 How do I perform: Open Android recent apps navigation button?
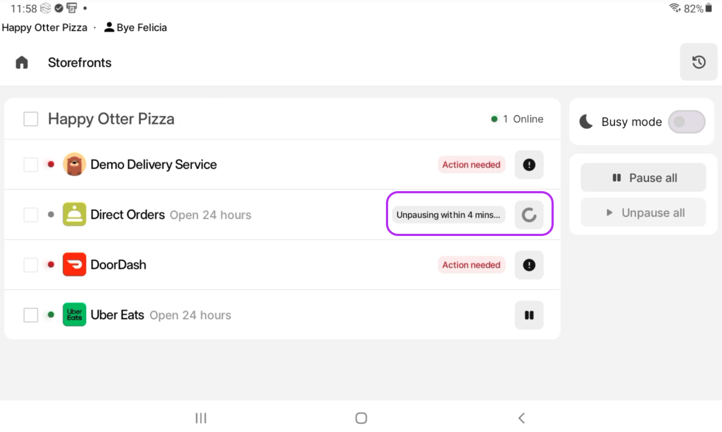tap(201, 418)
